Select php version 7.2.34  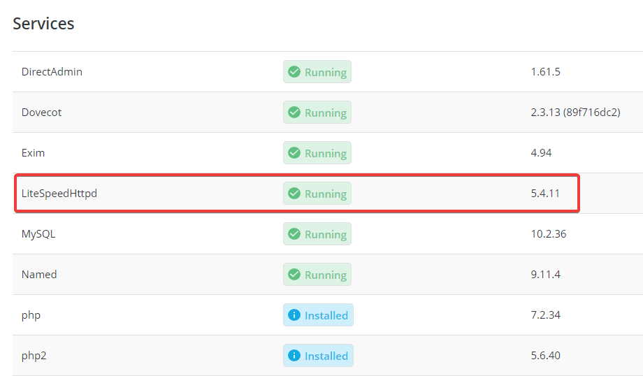click(545, 315)
